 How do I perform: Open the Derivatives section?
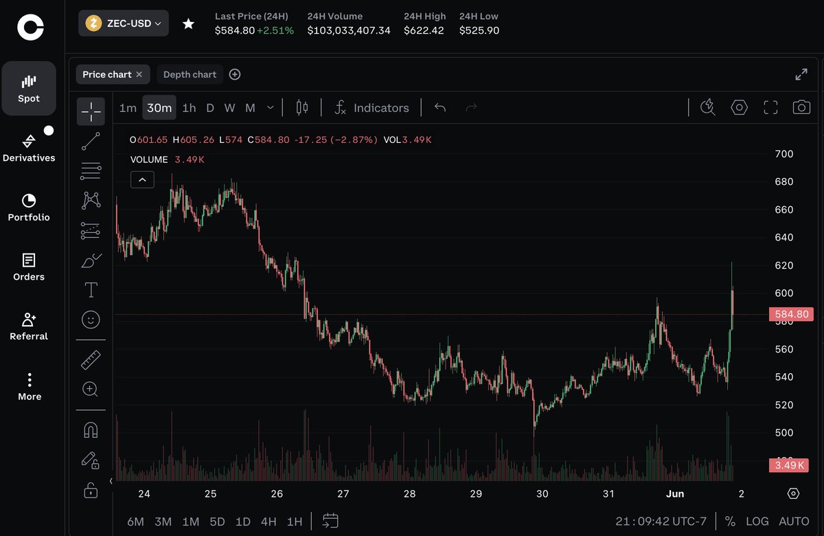click(x=29, y=148)
